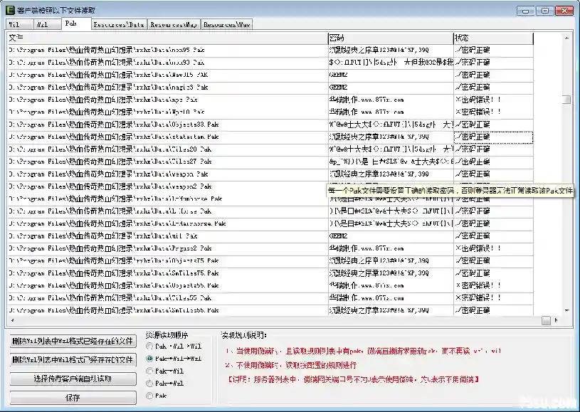Click the vertical scrollbar down arrow
This screenshot has height=412, width=580.
566,311
